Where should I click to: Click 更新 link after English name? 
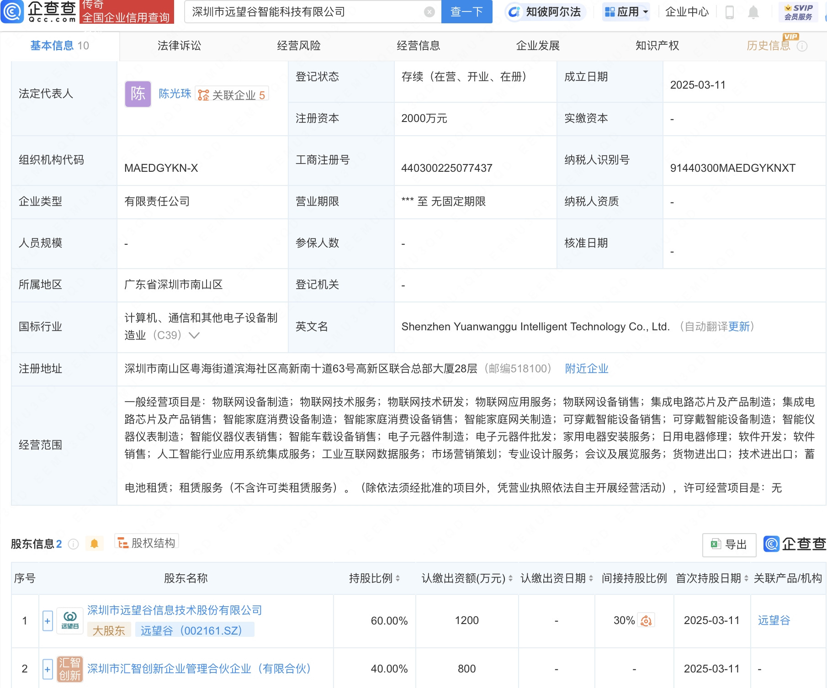coord(739,327)
